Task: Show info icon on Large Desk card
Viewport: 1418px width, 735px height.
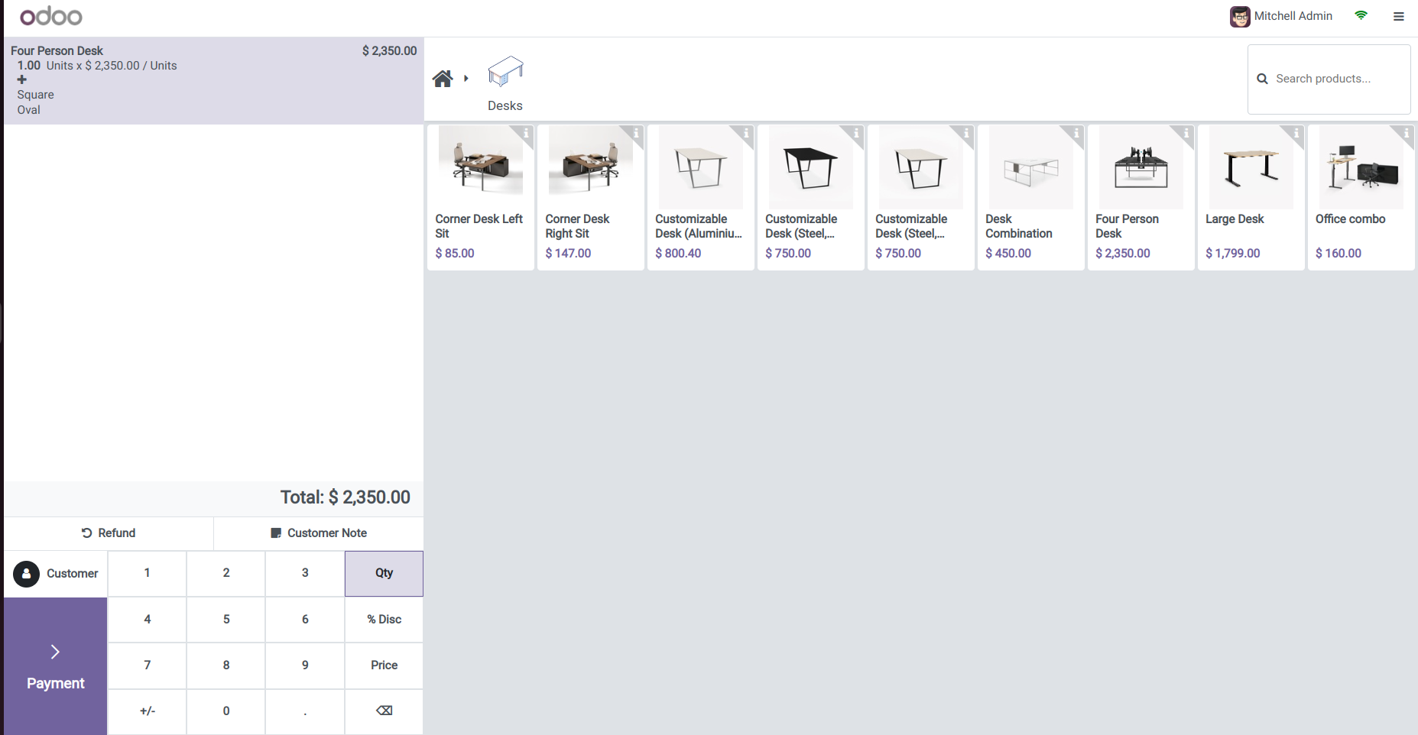Action: [x=1296, y=133]
